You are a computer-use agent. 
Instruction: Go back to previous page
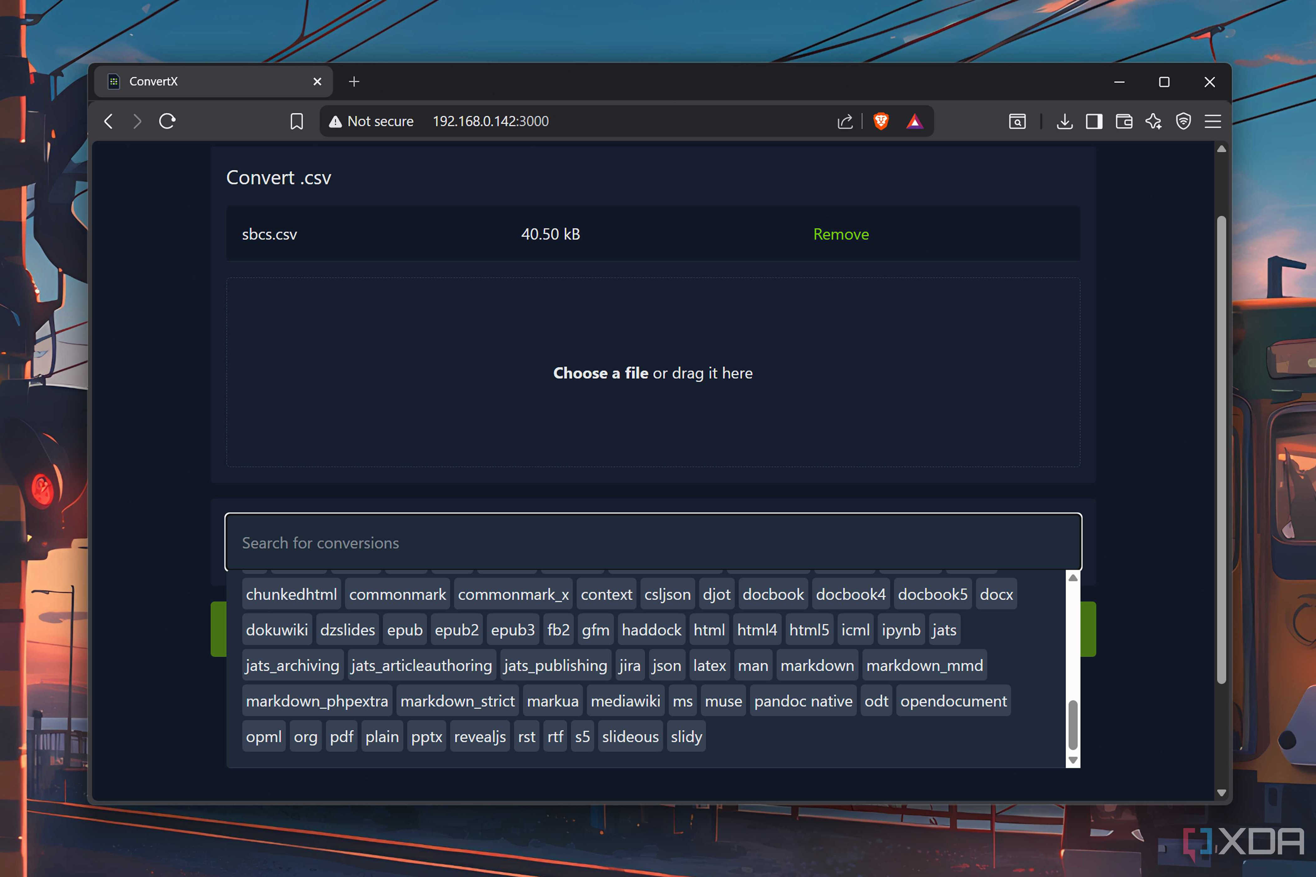pos(109,121)
